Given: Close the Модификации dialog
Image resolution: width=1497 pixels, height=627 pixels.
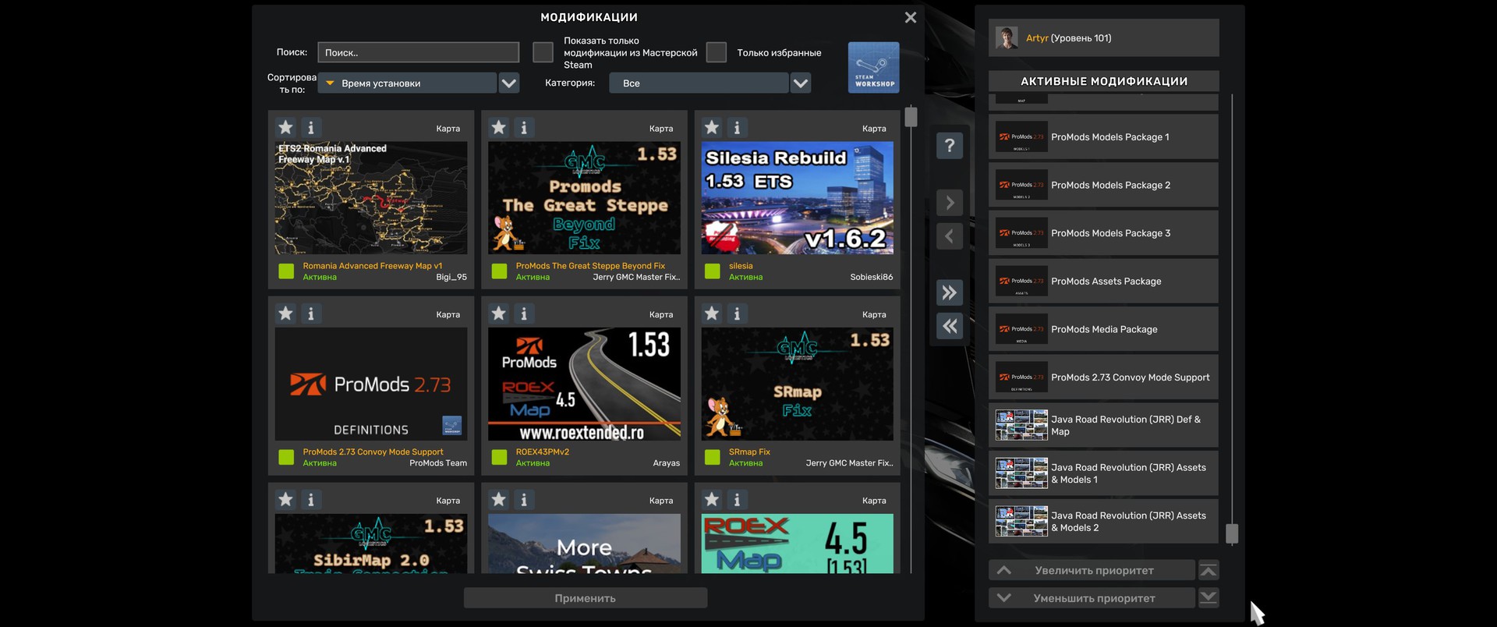Looking at the screenshot, I should point(910,17).
